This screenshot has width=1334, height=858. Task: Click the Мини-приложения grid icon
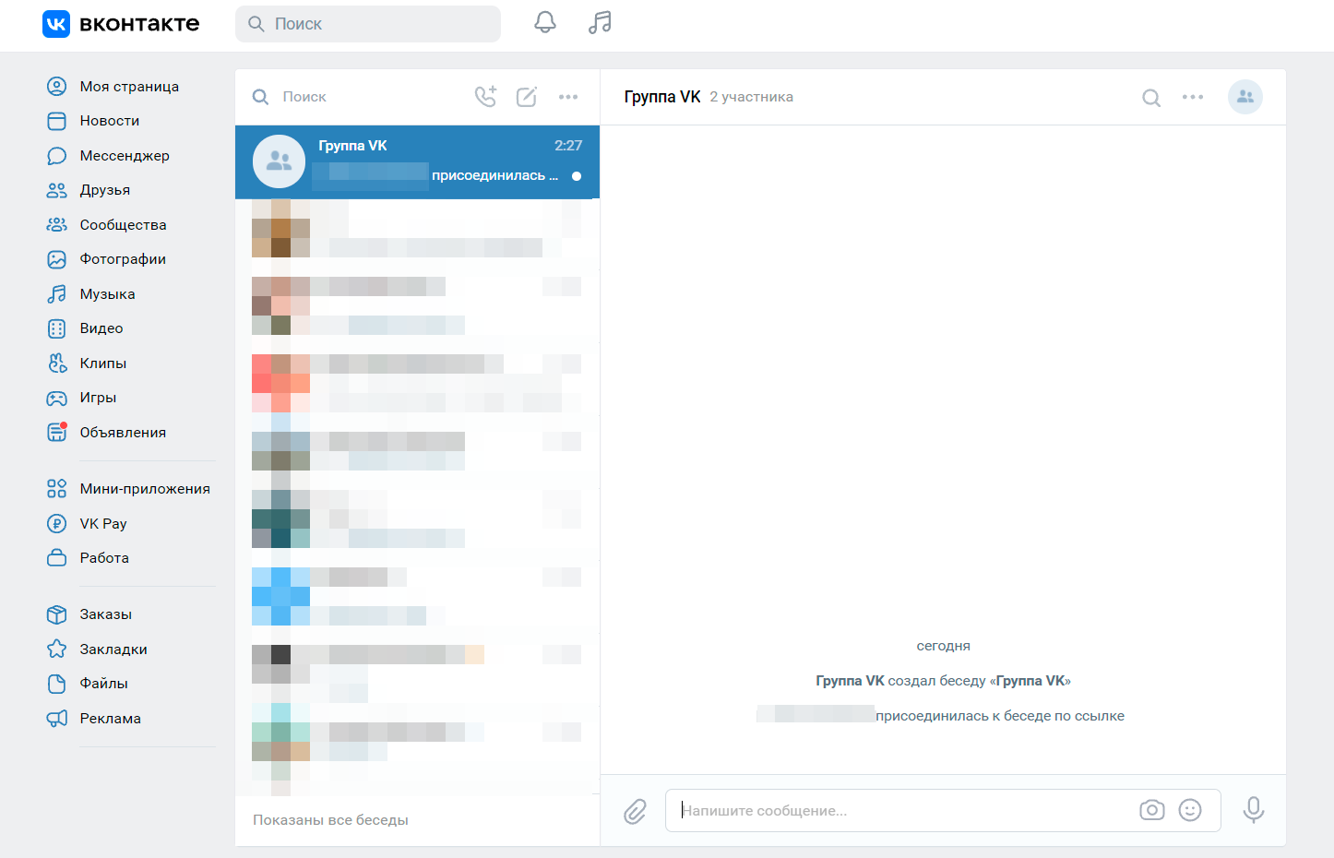click(57, 489)
